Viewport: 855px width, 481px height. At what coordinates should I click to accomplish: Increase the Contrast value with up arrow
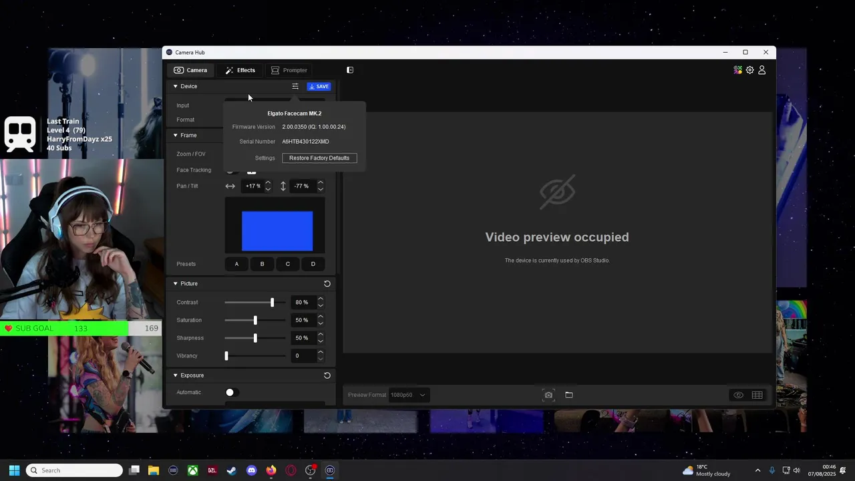point(321,299)
